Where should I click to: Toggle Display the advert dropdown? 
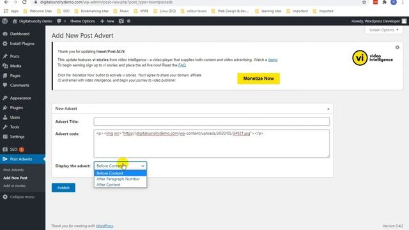(120, 166)
